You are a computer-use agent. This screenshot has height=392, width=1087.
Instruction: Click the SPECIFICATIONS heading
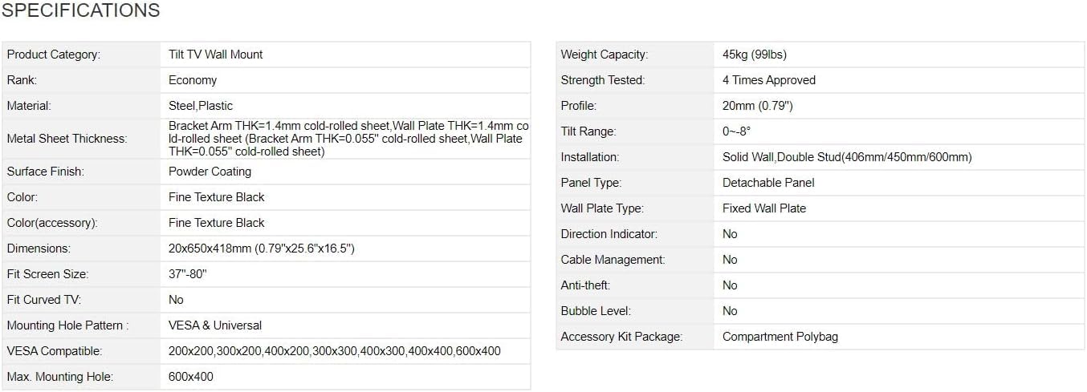click(x=80, y=10)
